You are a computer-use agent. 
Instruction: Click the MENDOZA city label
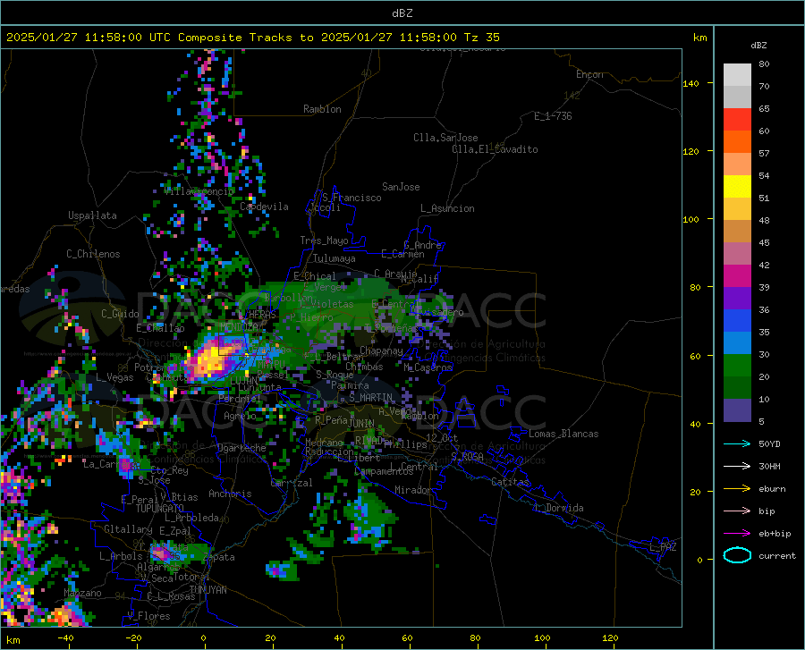click(x=239, y=326)
